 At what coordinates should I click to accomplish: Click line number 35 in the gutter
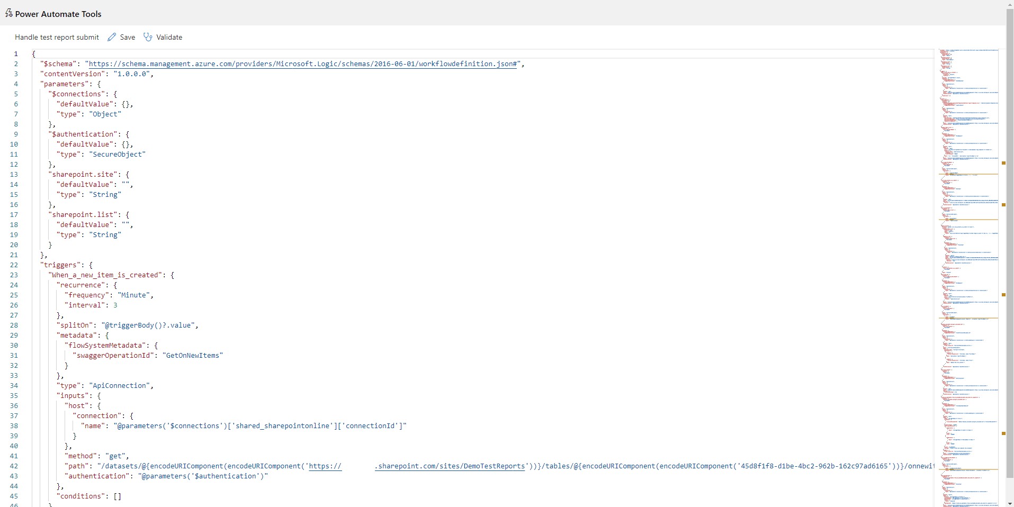[14, 395]
